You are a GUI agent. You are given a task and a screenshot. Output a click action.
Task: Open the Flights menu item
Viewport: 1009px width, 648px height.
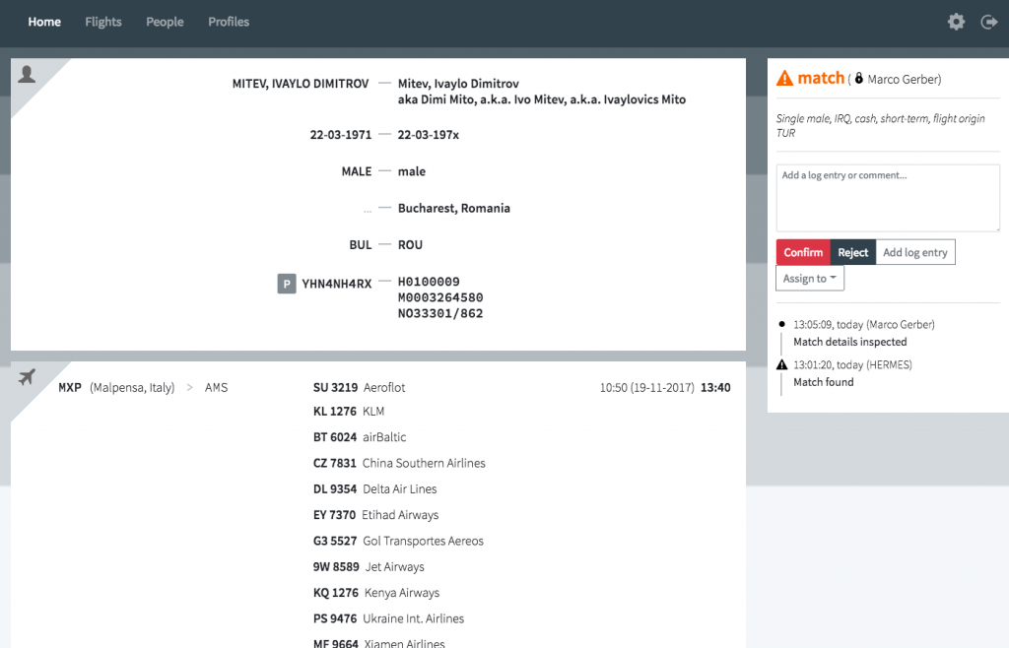[x=103, y=22]
